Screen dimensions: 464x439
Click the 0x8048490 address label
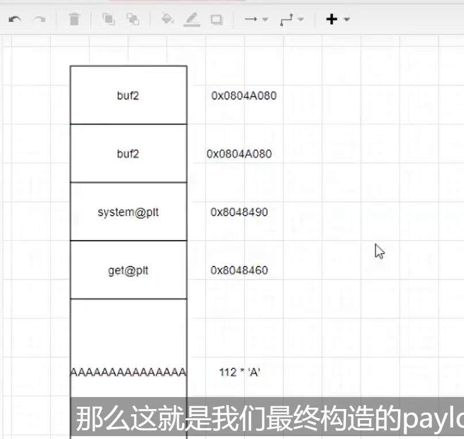(239, 212)
